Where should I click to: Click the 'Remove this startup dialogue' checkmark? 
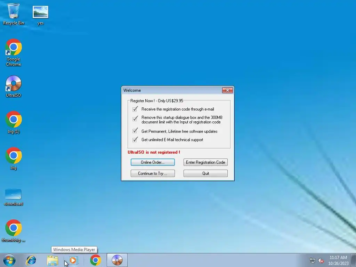(x=135, y=119)
